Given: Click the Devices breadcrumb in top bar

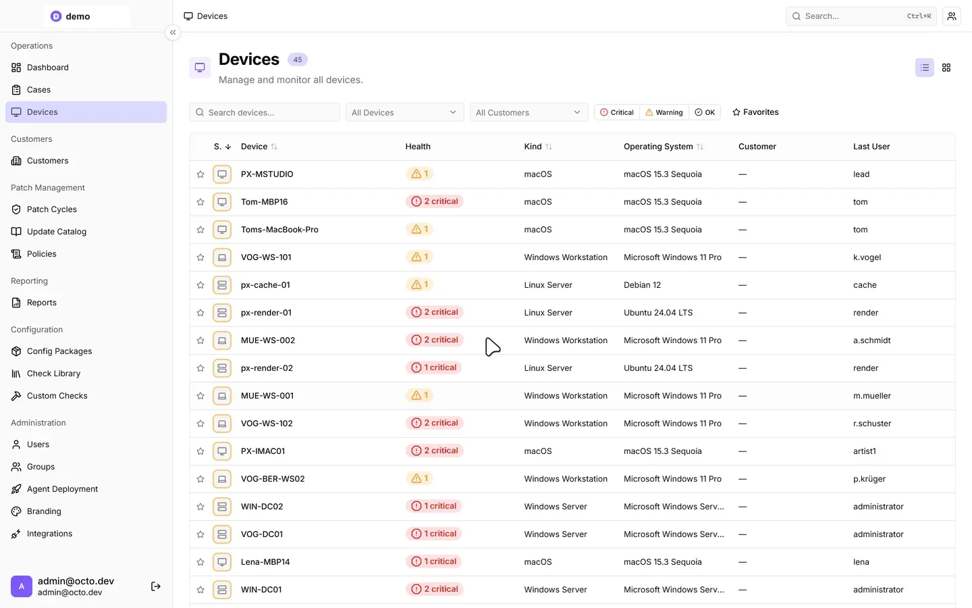Looking at the screenshot, I should point(206,16).
